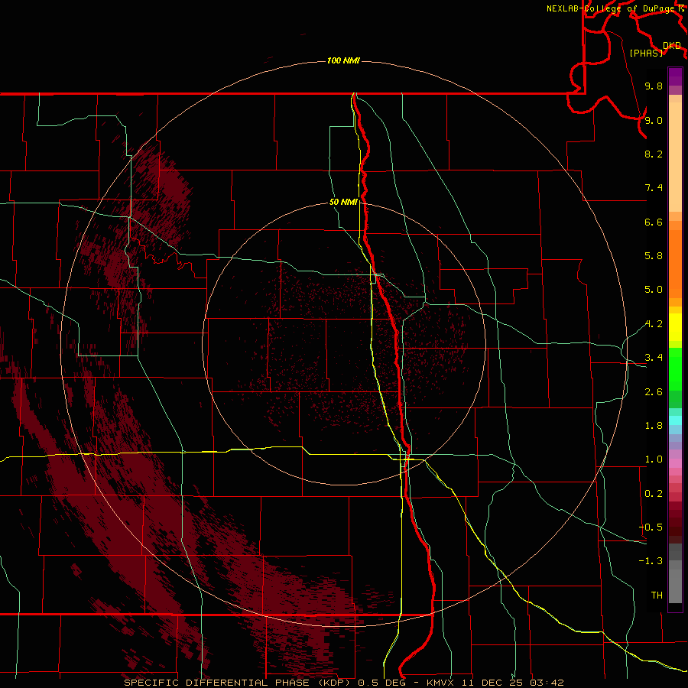Click the 9.0 legend value
Image resolution: width=688 pixels, height=688 pixels.
654,120
